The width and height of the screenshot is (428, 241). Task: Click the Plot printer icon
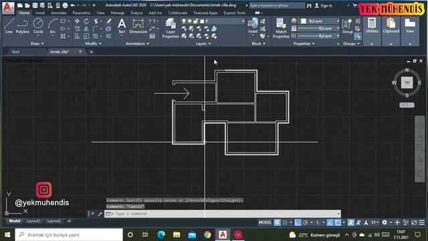point(65,5)
